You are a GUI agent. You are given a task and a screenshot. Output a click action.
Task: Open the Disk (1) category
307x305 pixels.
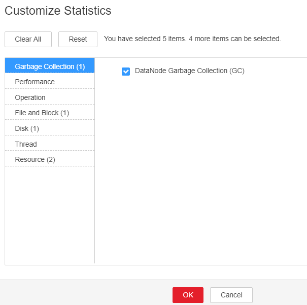(x=50, y=128)
